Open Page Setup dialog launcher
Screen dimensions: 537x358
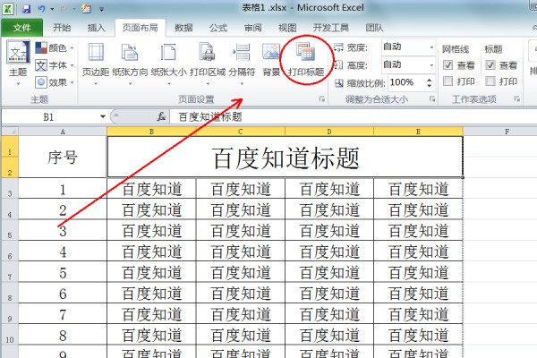tap(321, 99)
